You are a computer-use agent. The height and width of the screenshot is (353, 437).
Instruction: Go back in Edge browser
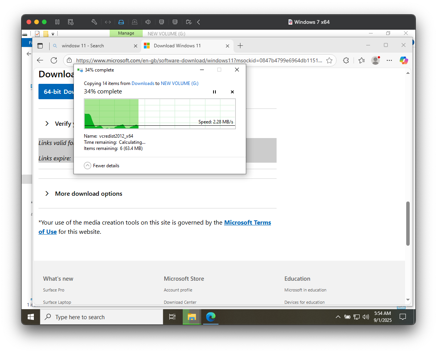[40, 60]
